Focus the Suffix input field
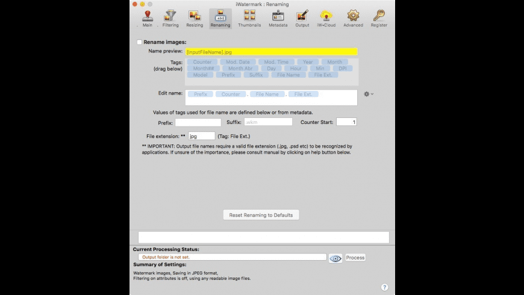Viewport: 524px width, 295px height. (268, 122)
